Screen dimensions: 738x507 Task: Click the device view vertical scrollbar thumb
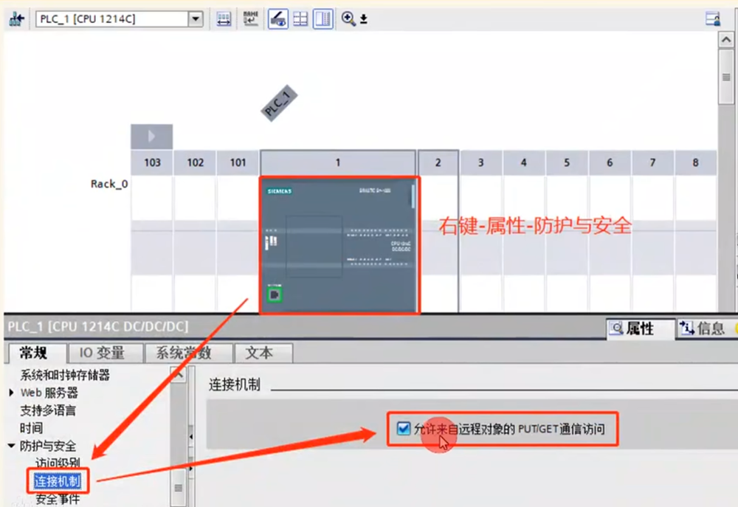(726, 77)
